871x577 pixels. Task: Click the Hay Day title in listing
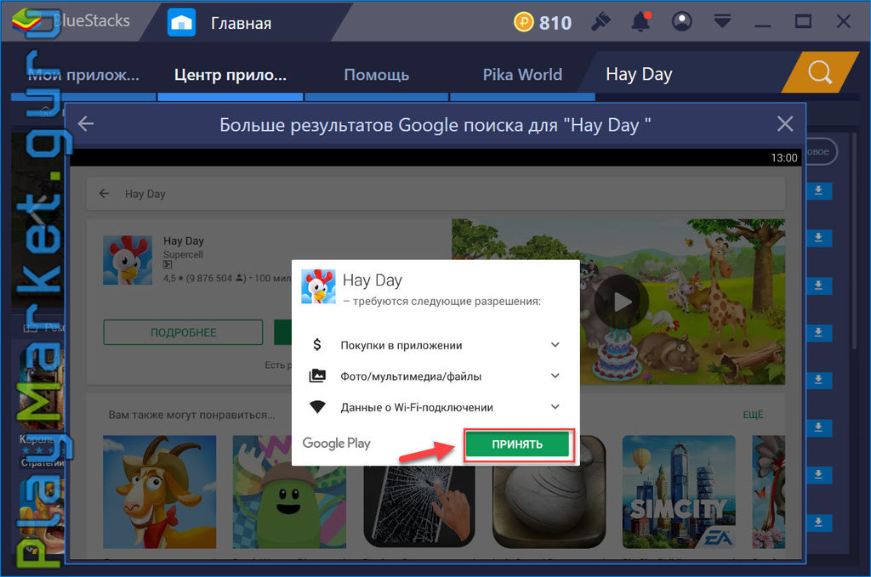click(x=184, y=240)
